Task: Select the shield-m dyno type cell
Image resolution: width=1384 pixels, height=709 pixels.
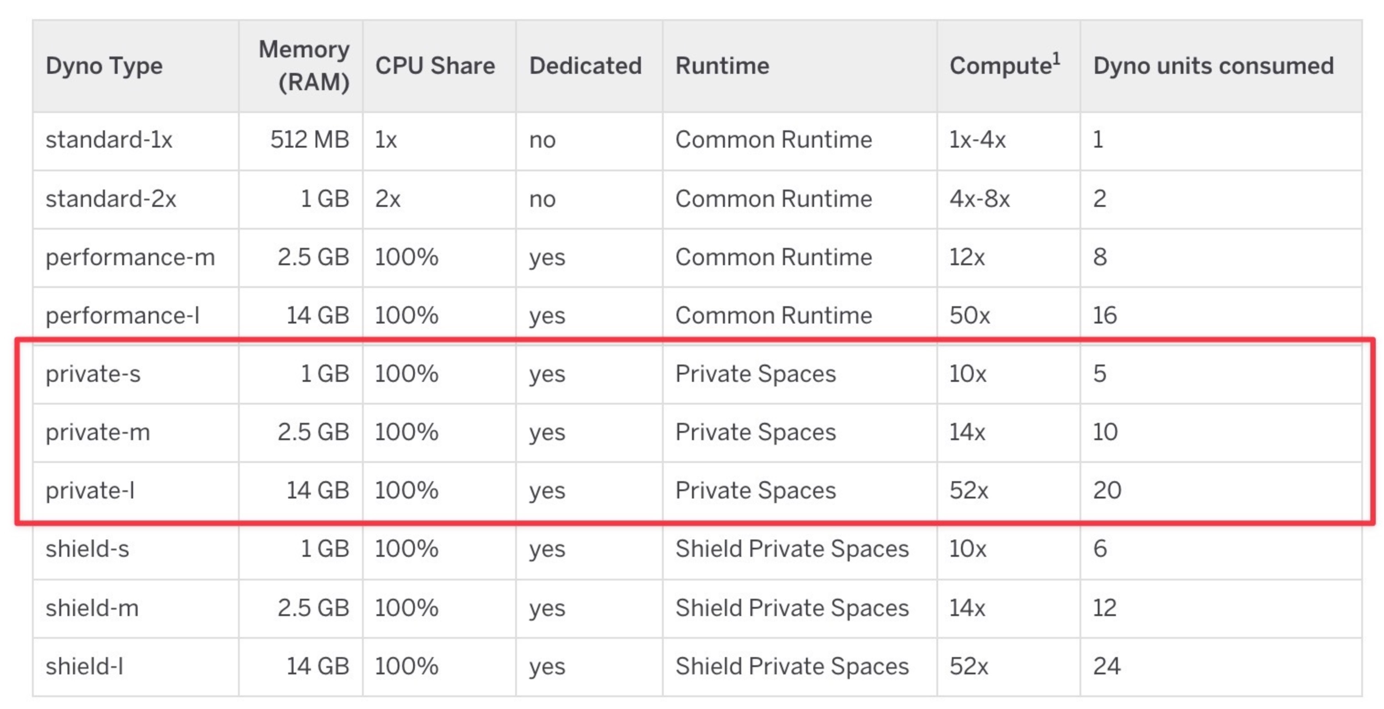Action: coord(93,608)
